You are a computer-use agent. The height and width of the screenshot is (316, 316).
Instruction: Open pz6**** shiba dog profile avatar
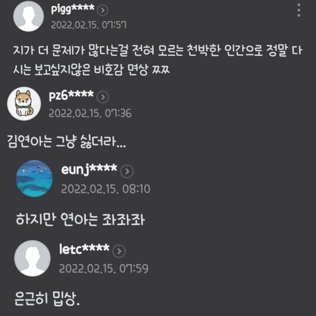tap(24, 103)
